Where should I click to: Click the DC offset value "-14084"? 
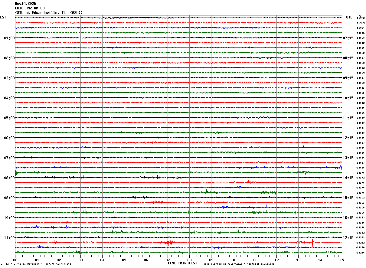point(360,158)
